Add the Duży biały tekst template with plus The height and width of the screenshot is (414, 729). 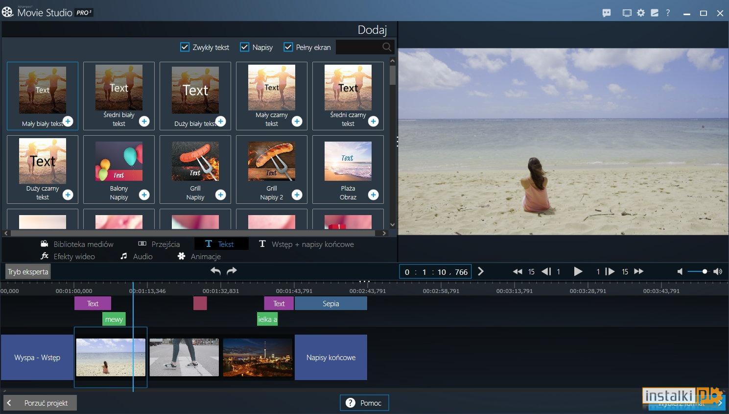tap(221, 122)
